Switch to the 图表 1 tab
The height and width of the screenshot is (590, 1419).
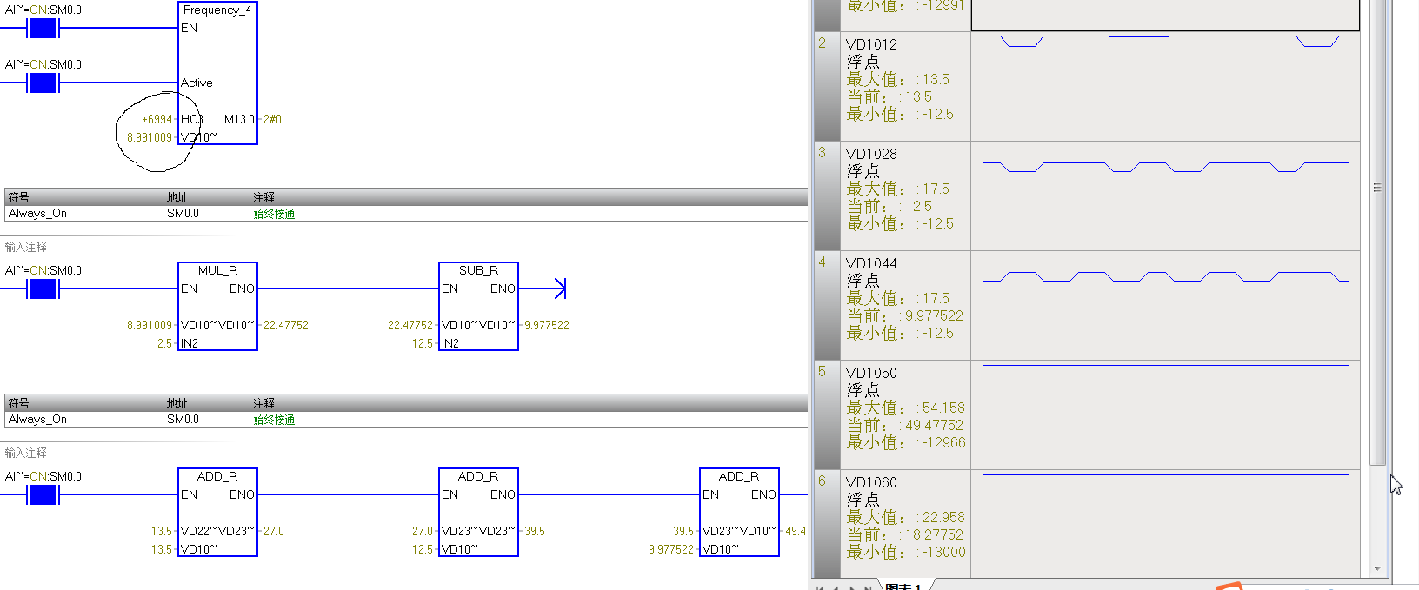(903, 587)
